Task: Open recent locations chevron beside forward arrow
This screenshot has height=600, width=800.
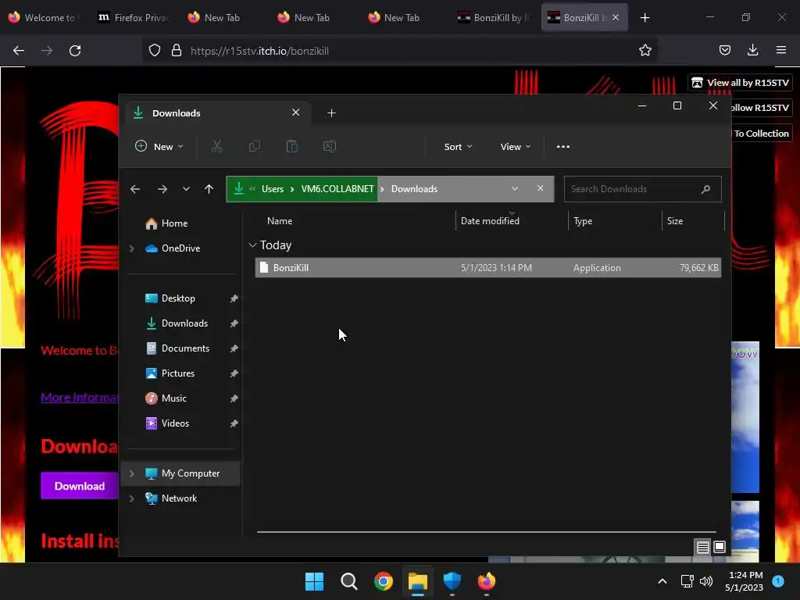Action: coord(186,189)
